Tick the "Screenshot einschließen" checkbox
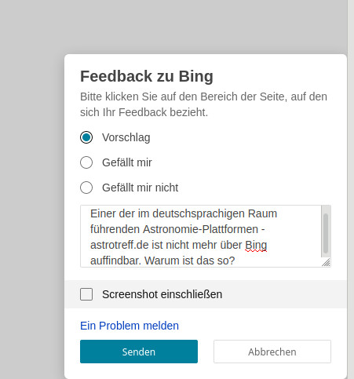This screenshot has height=379, width=354. [86, 294]
